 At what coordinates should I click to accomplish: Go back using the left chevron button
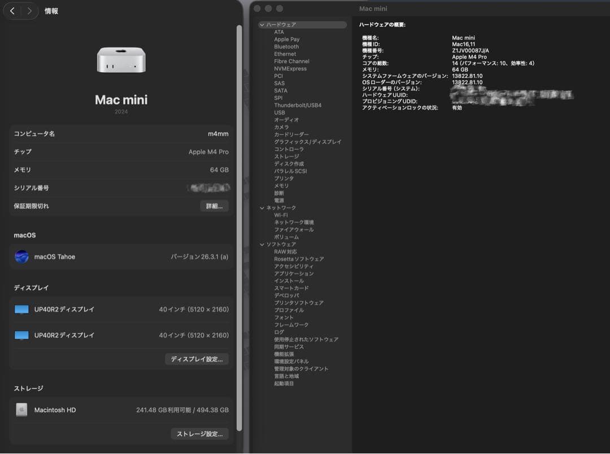coord(12,11)
